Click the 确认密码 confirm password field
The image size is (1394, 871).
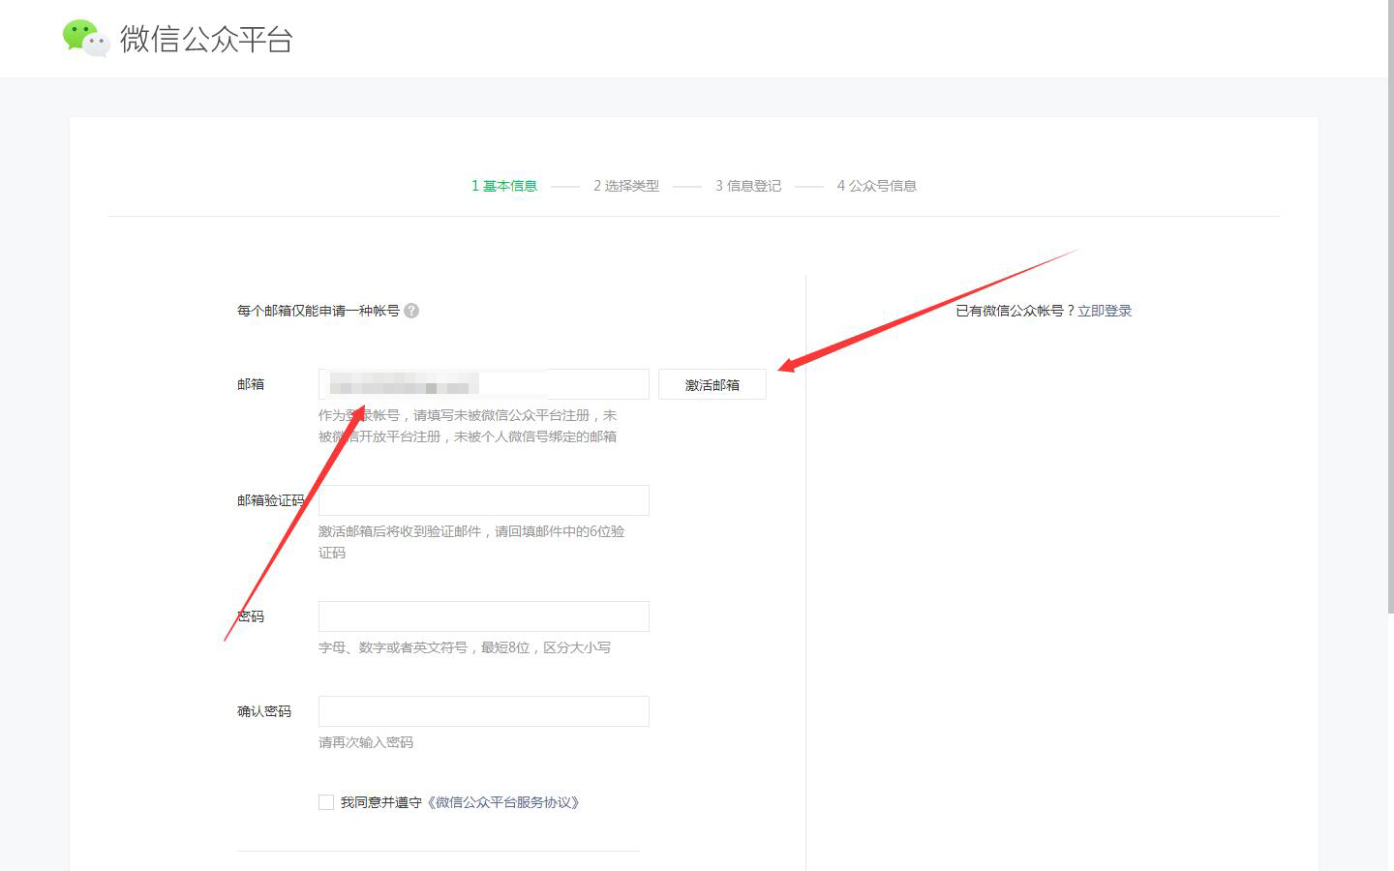coord(483,710)
